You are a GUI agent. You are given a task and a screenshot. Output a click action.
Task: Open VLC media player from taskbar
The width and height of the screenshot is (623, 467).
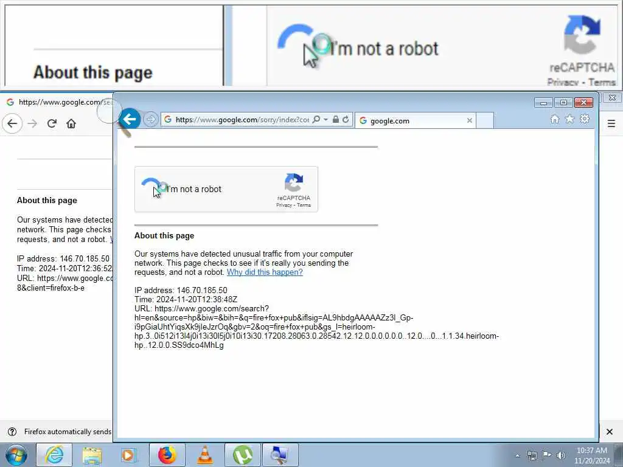click(x=204, y=455)
